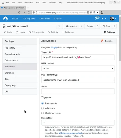
Task: Select the All events radio button
Action: pos(42,108)
